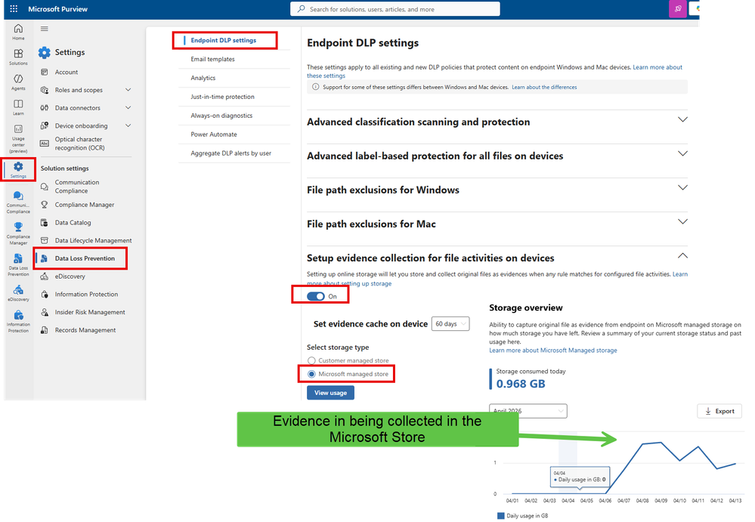Image resolution: width=755 pixels, height=522 pixels.
Task: Click the search solutions input field
Action: pos(395,8)
